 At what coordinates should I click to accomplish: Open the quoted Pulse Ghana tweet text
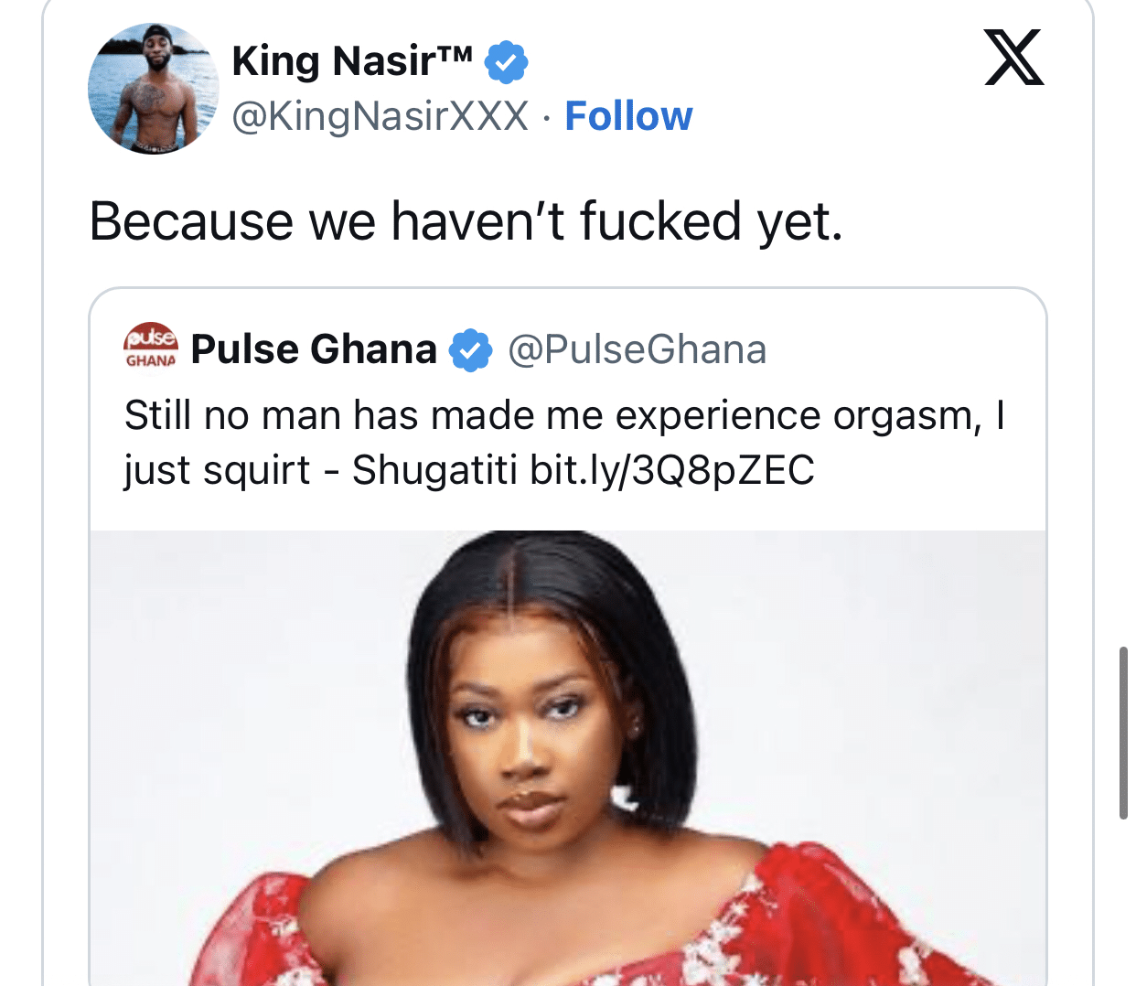[x=564, y=443]
